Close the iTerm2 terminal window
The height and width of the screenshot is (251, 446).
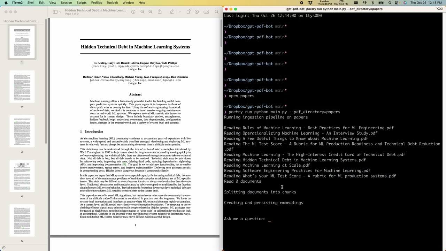[226, 9]
